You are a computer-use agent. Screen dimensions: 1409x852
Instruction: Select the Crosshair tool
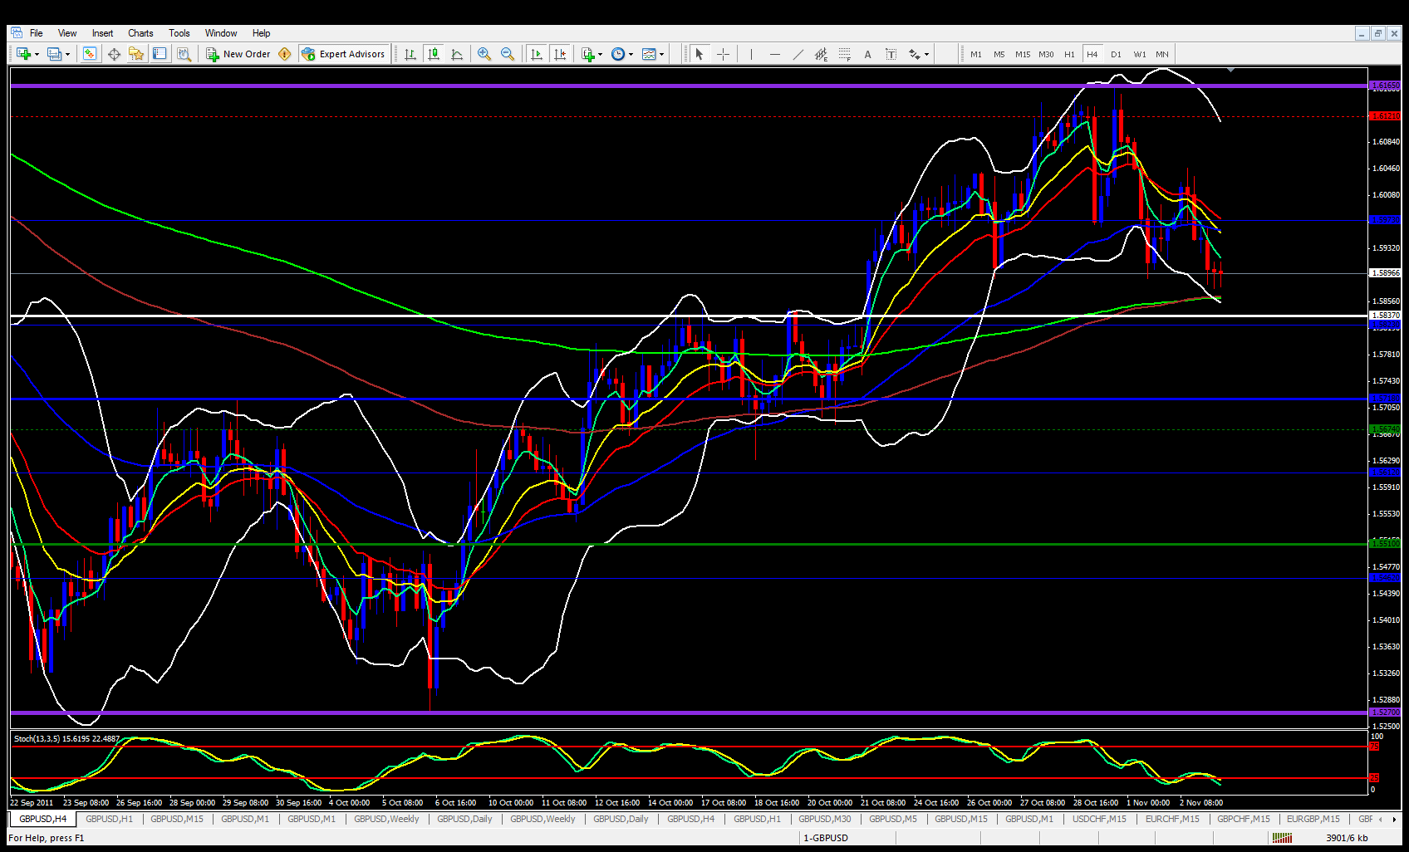pos(723,54)
